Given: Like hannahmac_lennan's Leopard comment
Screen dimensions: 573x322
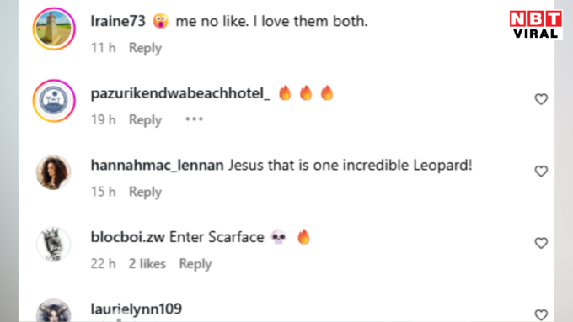Looking at the screenshot, I should click(541, 171).
